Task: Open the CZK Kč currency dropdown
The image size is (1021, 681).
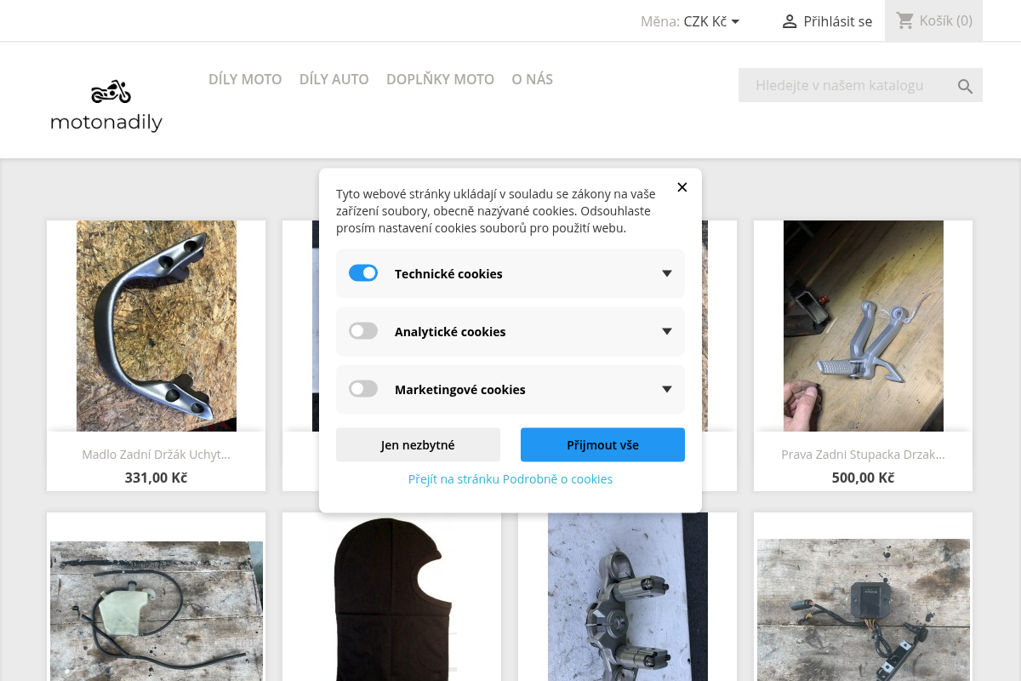Action: (x=712, y=21)
